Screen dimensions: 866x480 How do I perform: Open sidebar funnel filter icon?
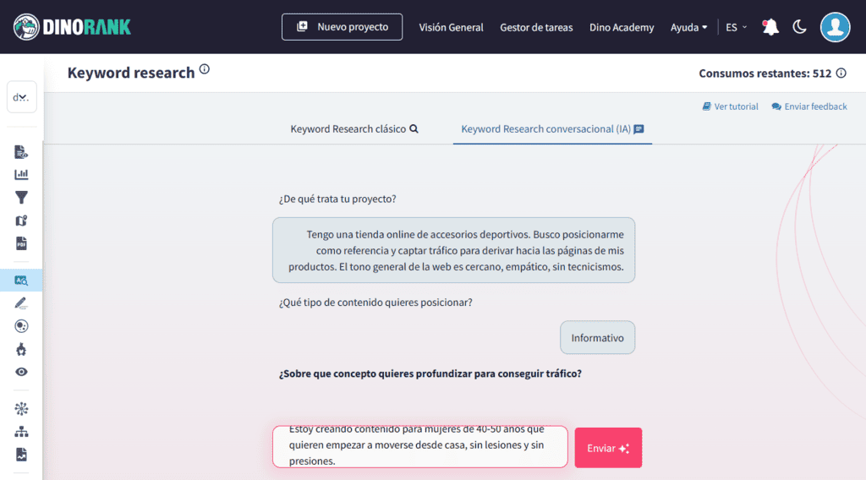click(21, 198)
